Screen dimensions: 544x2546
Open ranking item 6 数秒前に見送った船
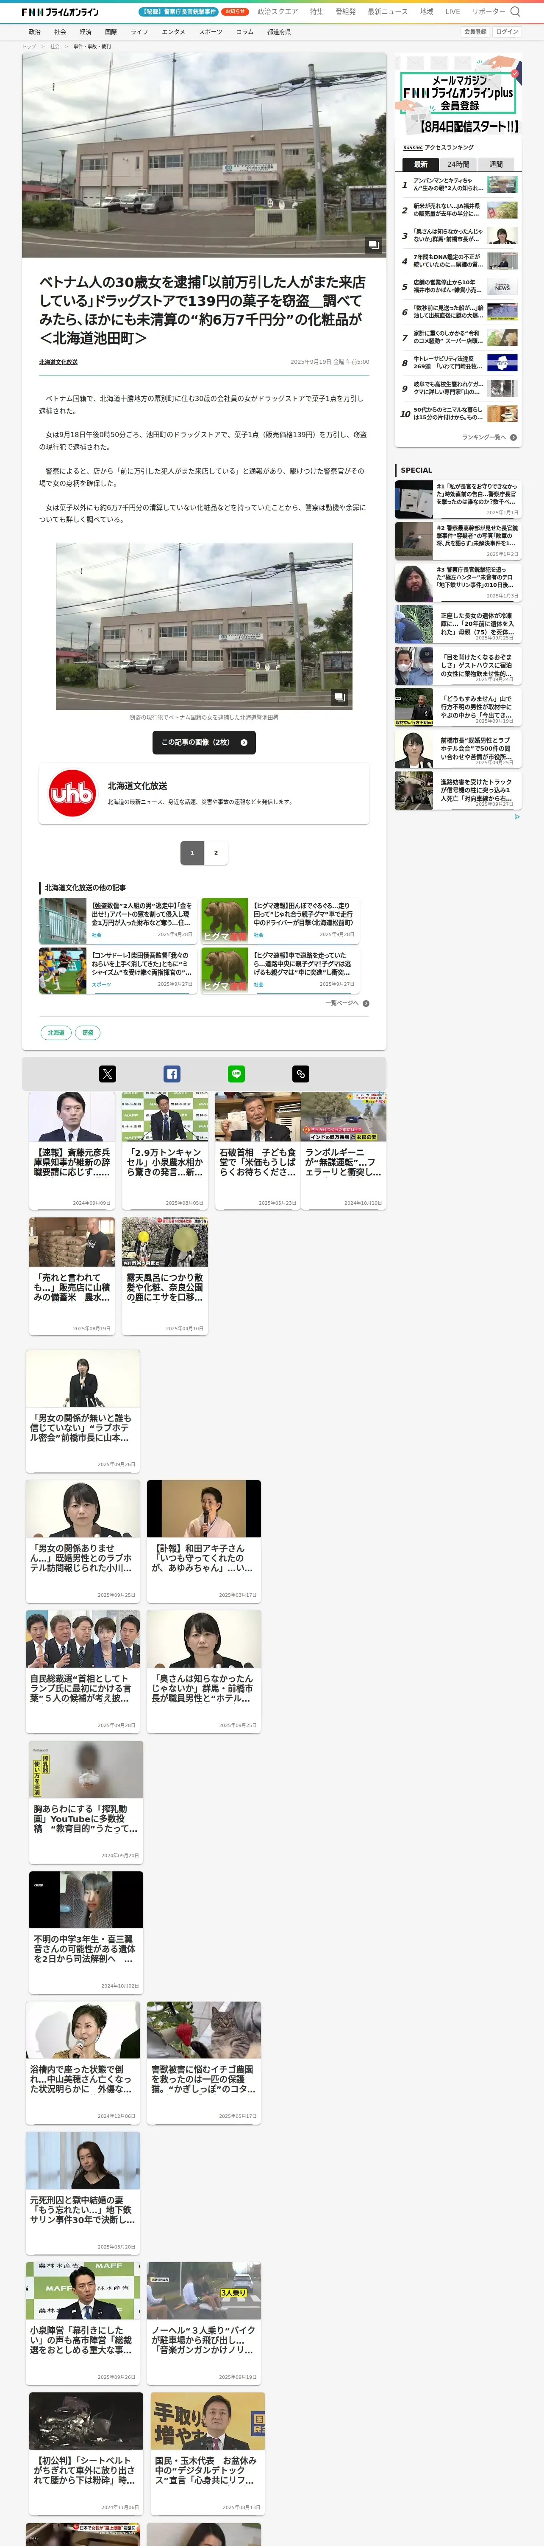458,312
